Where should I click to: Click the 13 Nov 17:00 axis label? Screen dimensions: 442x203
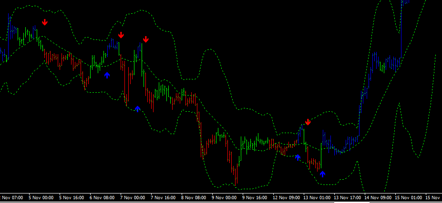coord(349,197)
